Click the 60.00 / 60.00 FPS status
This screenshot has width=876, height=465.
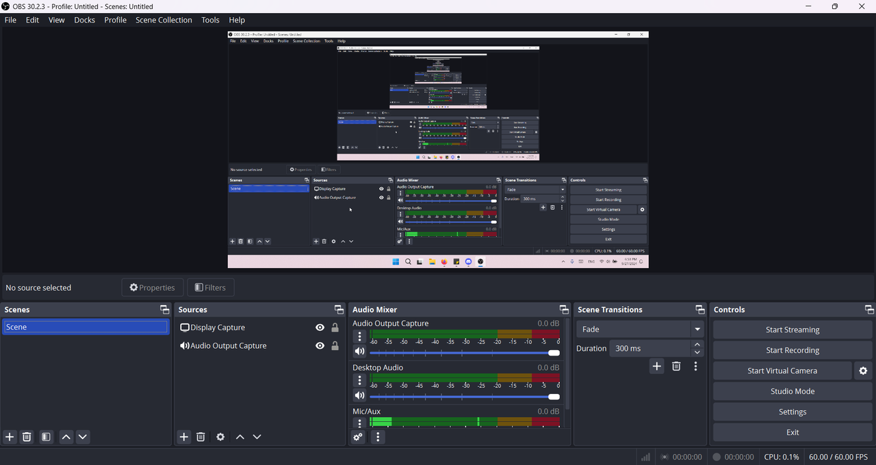(x=838, y=457)
